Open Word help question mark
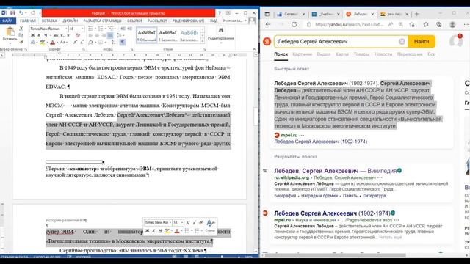Screen dimensions: 470x264 coord(220,13)
